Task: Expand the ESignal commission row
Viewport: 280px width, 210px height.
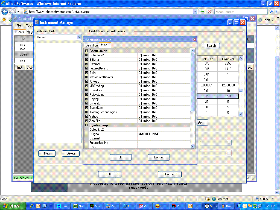Action: pyautogui.click(x=87, y=59)
